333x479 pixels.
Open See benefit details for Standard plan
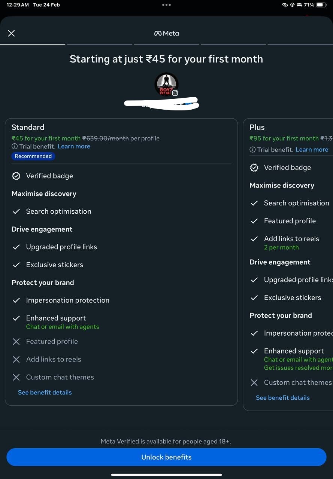[45, 392]
